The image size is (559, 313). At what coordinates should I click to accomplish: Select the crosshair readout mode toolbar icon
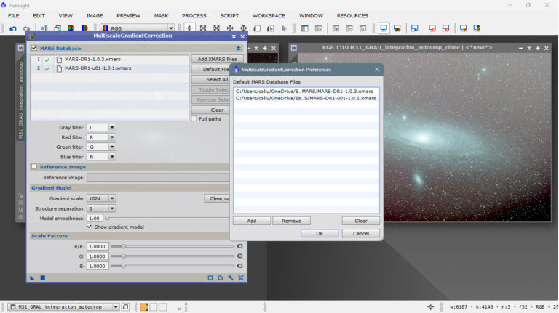(x=189, y=28)
